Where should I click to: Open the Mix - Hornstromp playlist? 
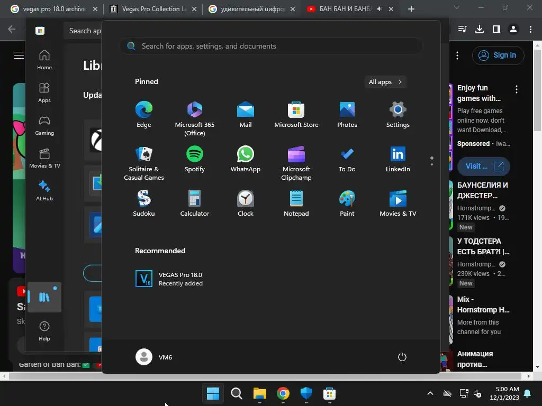(483, 304)
